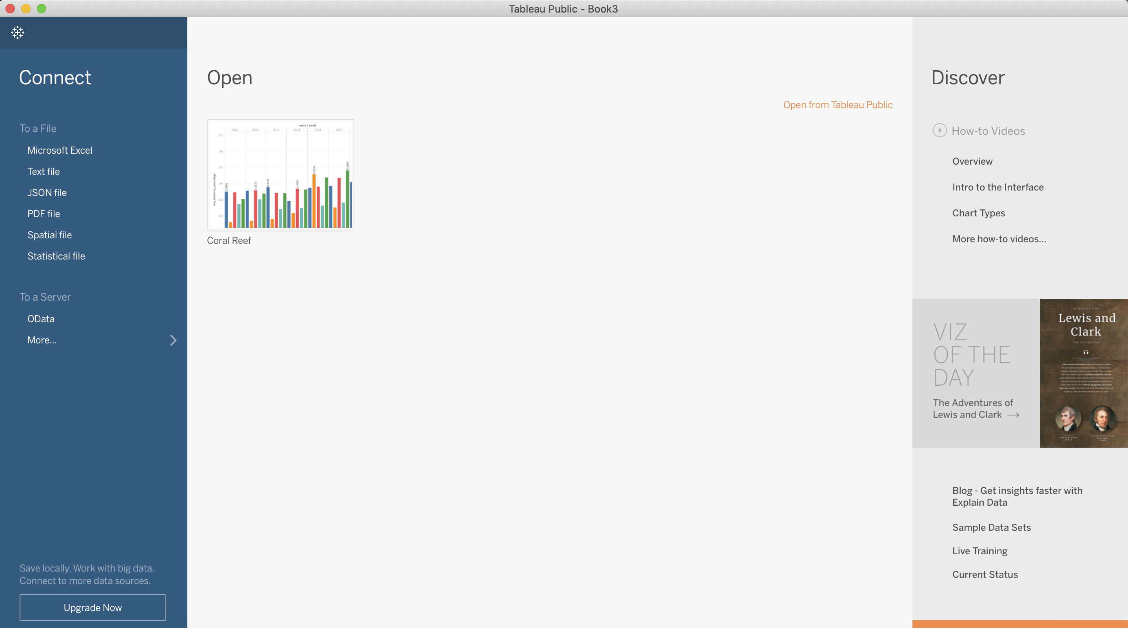Viewport: 1128px width, 628px height.
Task: Select Microsoft Excel data connection
Action: click(60, 150)
